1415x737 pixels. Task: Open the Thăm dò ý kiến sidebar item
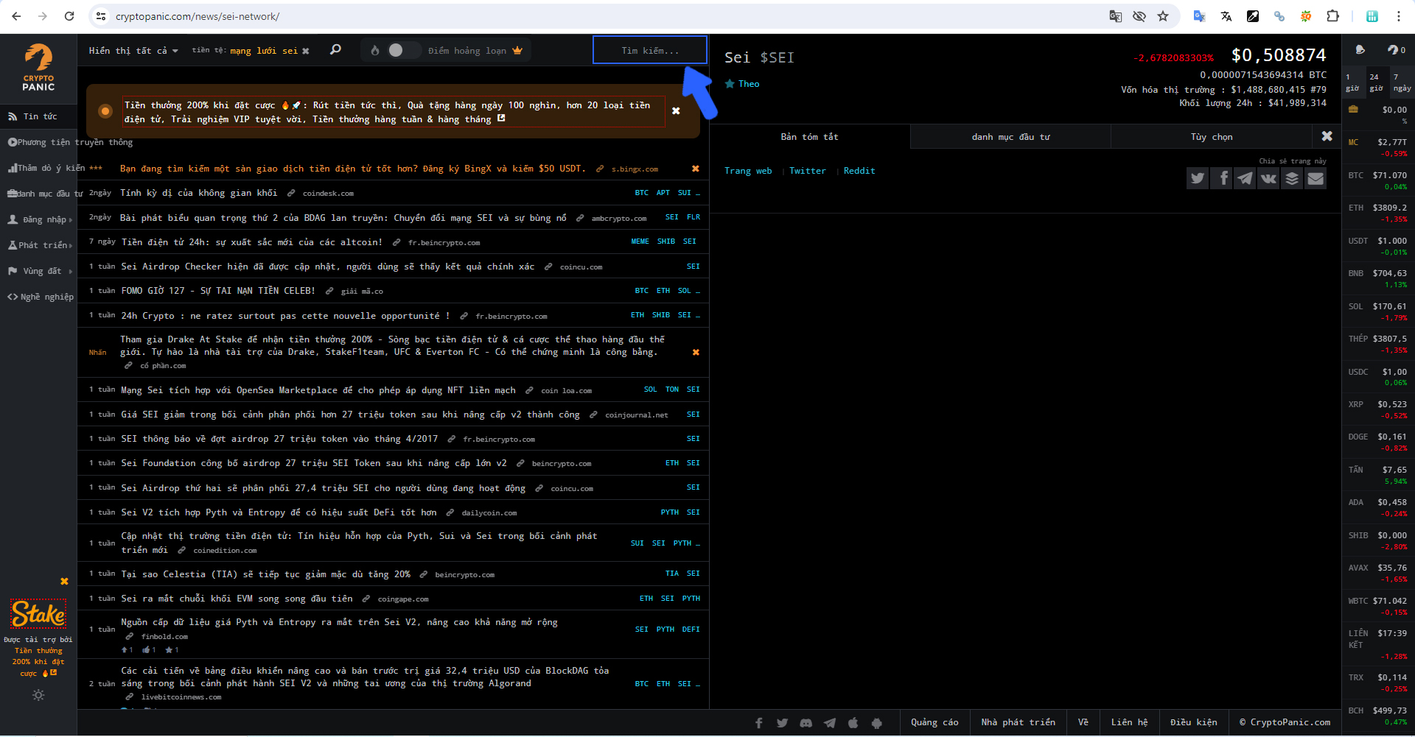pos(46,168)
